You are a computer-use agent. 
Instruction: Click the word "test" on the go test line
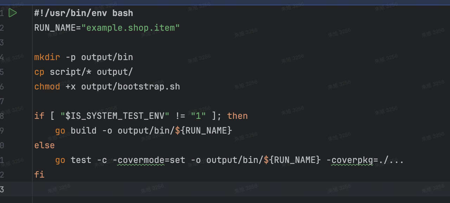[81, 160]
